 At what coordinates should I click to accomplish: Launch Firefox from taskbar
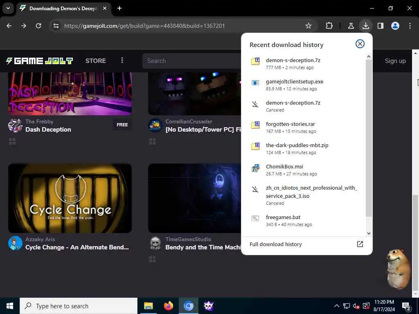point(168,306)
